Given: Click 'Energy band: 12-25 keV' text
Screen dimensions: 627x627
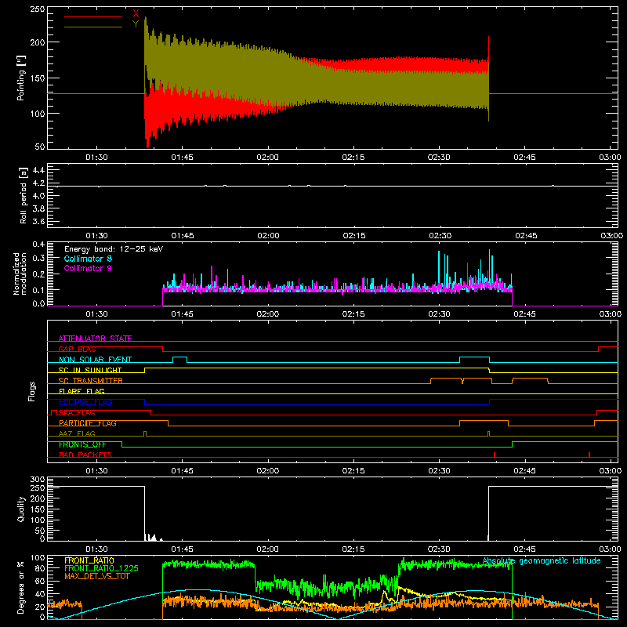Looking at the screenshot, I should pyautogui.click(x=114, y=249).
